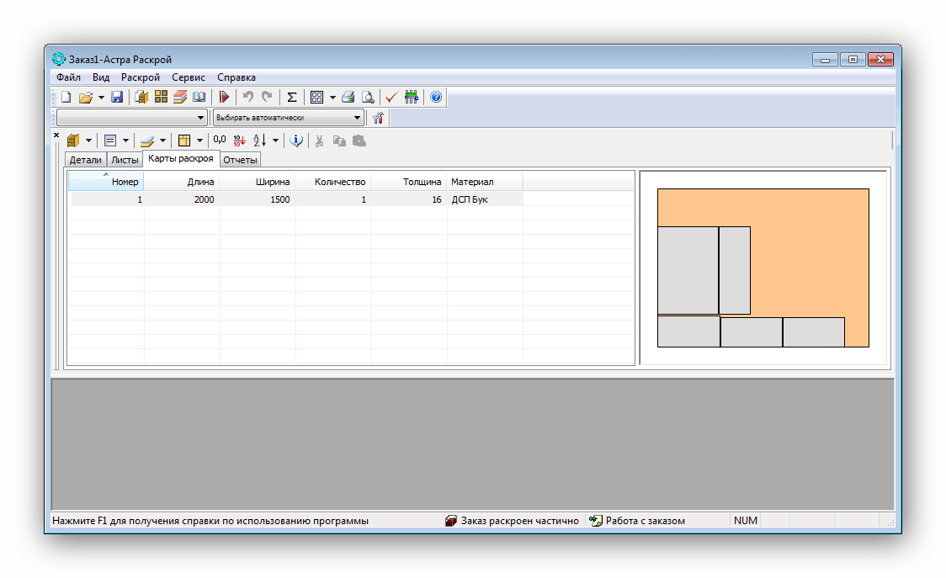The image size is (946, 578).
Task: Click the orange cutting map preview
Action: (808, 252)
